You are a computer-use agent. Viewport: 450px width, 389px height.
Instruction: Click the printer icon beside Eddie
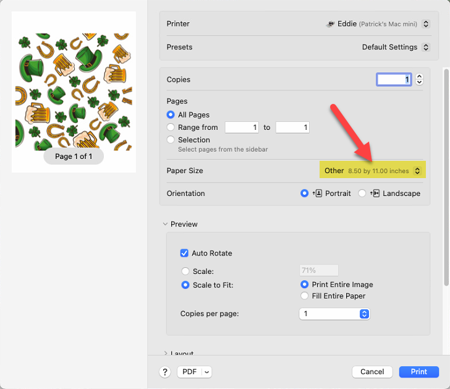(x=331, y=24)
